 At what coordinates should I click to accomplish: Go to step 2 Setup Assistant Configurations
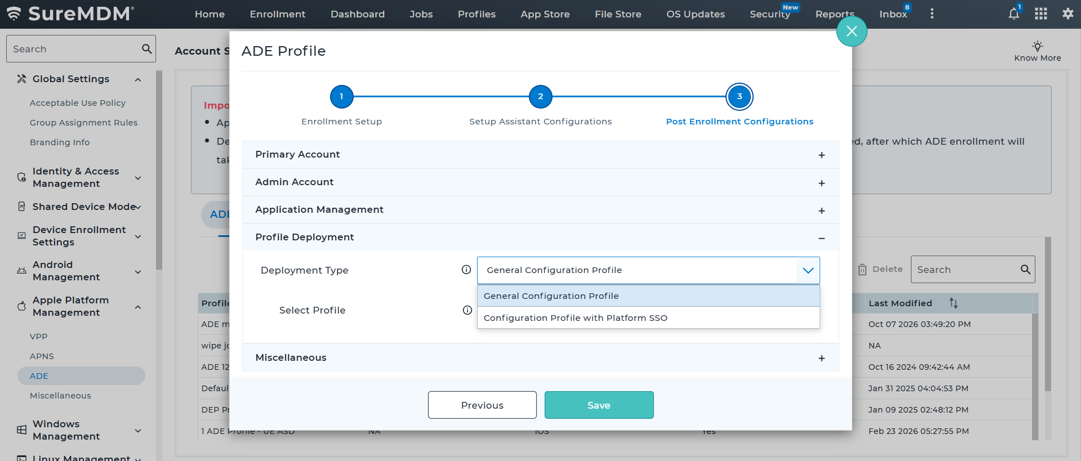point(540,96)
